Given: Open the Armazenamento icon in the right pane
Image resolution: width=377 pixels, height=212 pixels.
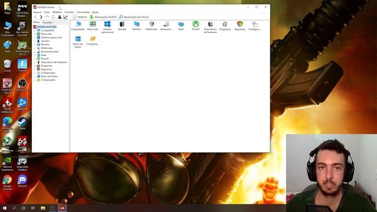Looking at the screenshot, I should coord(166,26).
